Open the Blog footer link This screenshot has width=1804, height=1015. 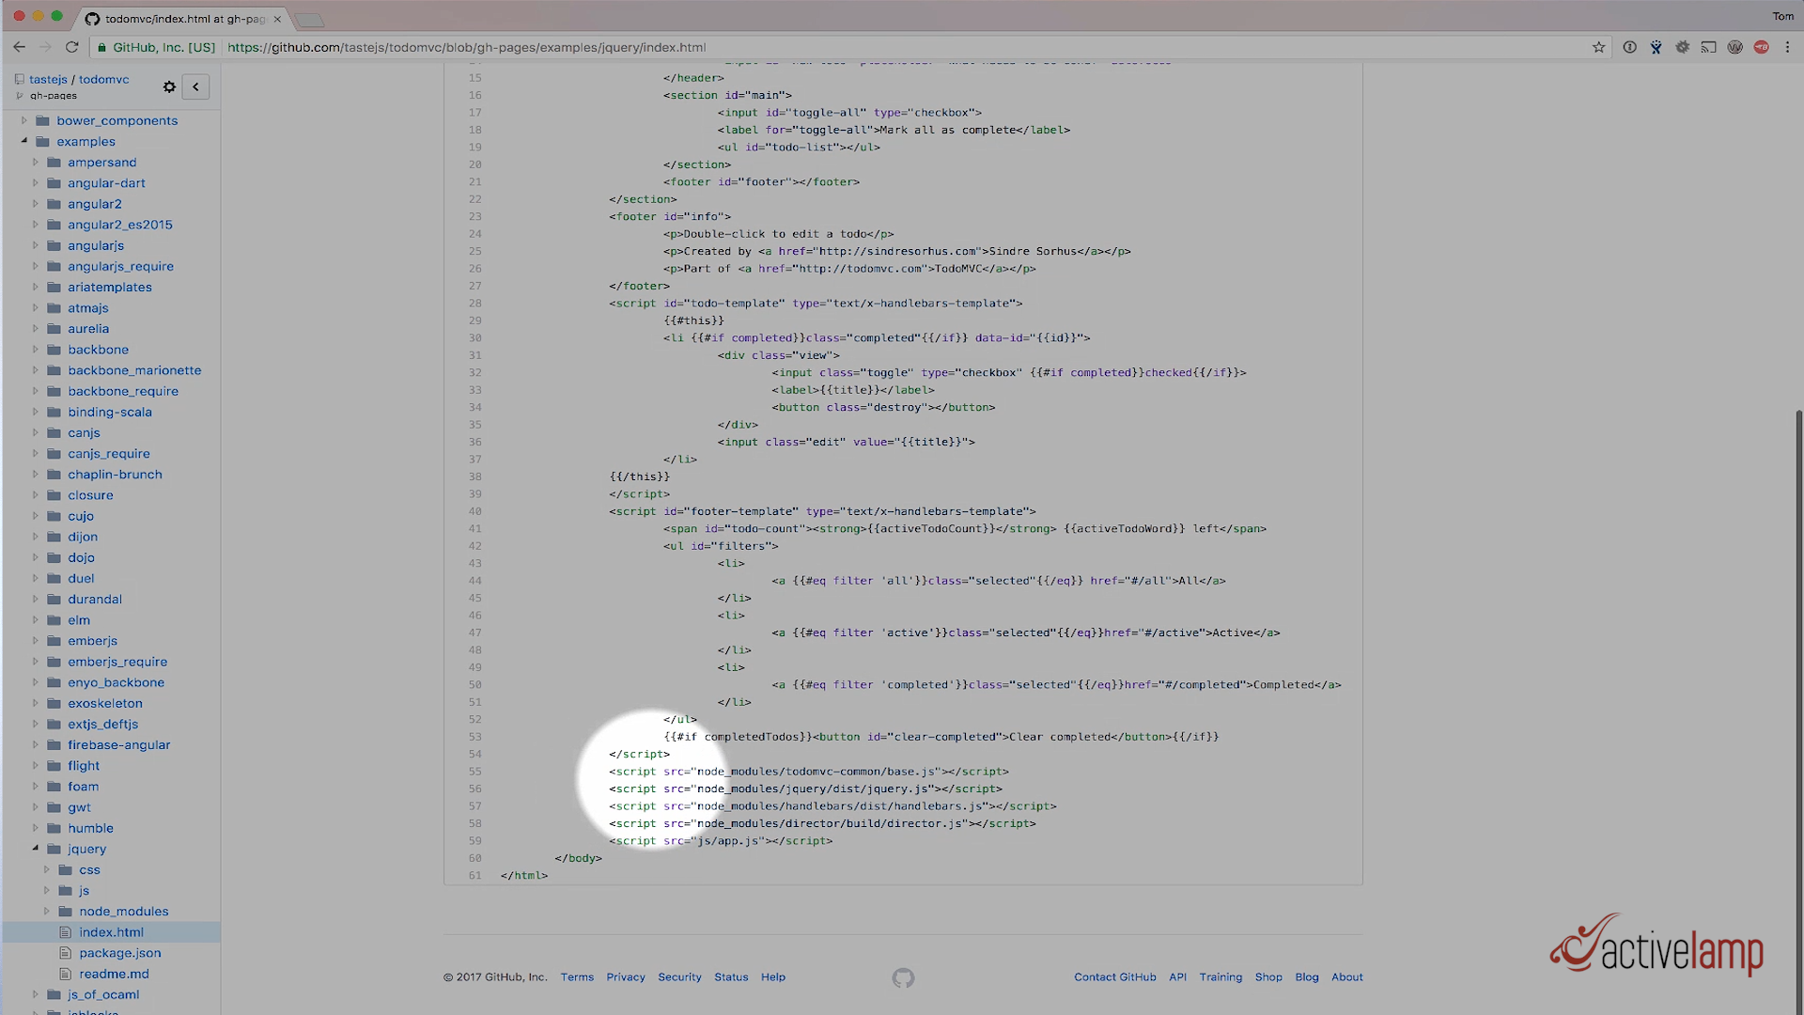(x=1307, y=977)
